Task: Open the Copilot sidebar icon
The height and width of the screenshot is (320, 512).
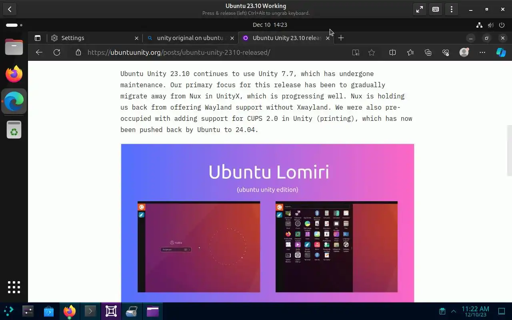Action: pos(501,52)
